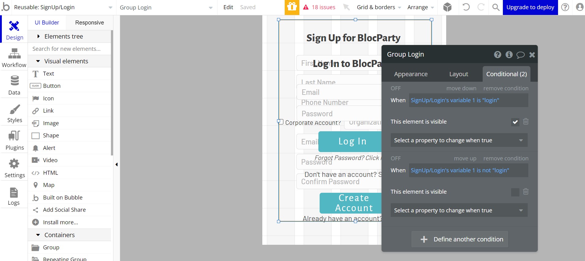Screen dimensions: 585x261
Task: Delete first condition's visible property
Action: pyautogui.click(x=526, y=121)
